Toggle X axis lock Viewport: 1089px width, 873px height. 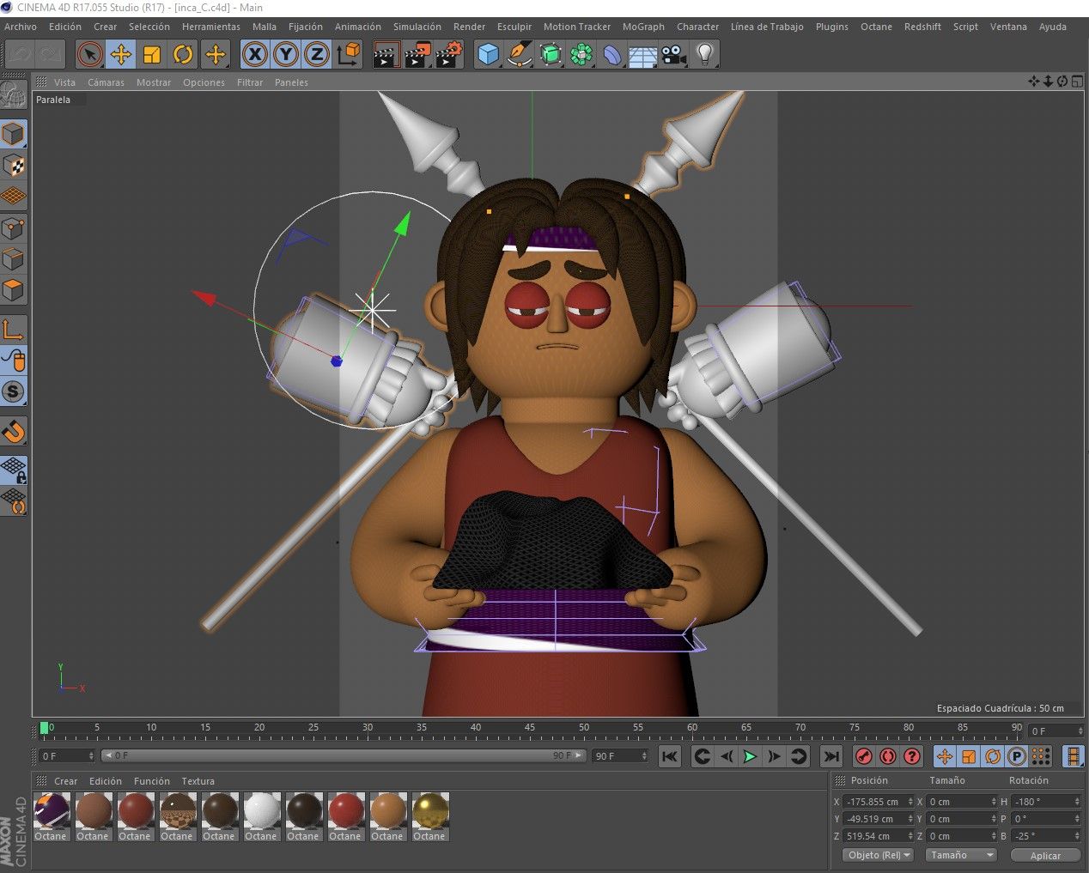point(254,54)
